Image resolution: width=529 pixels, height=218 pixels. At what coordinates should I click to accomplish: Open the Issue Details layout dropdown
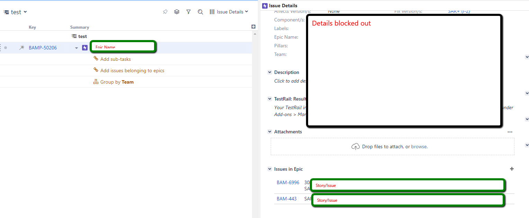(x=229, y=12)
